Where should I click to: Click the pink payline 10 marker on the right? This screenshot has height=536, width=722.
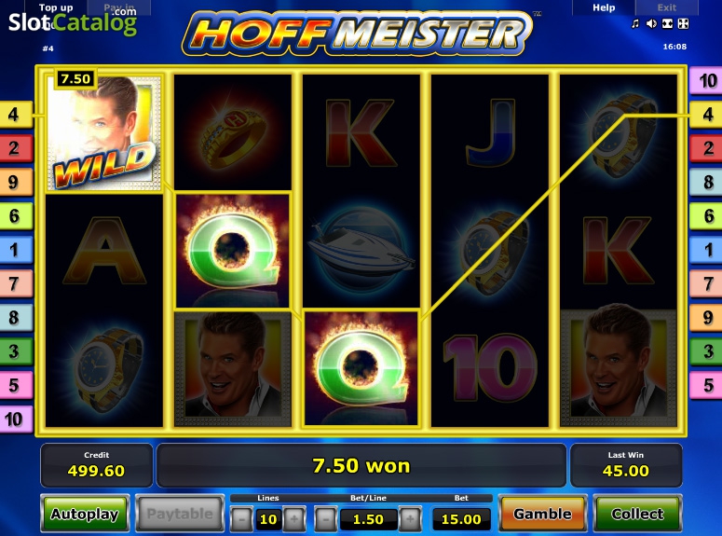tap(706, 81)
